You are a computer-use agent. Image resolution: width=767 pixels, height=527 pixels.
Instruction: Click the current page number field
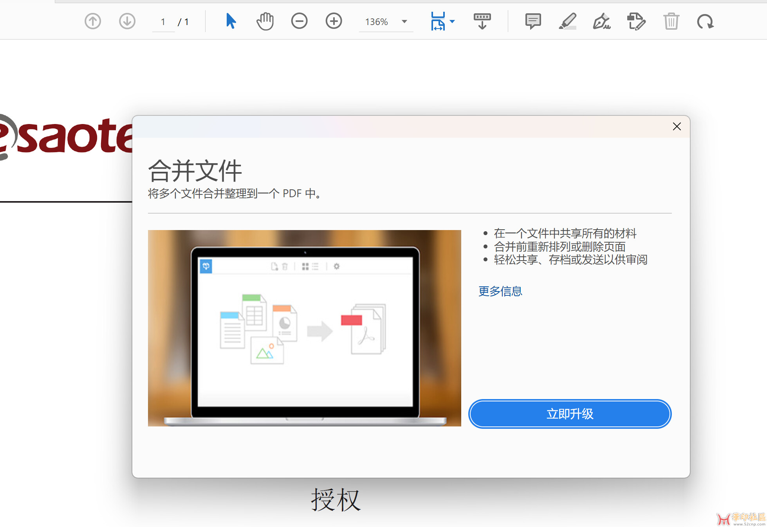coord(163,22)
